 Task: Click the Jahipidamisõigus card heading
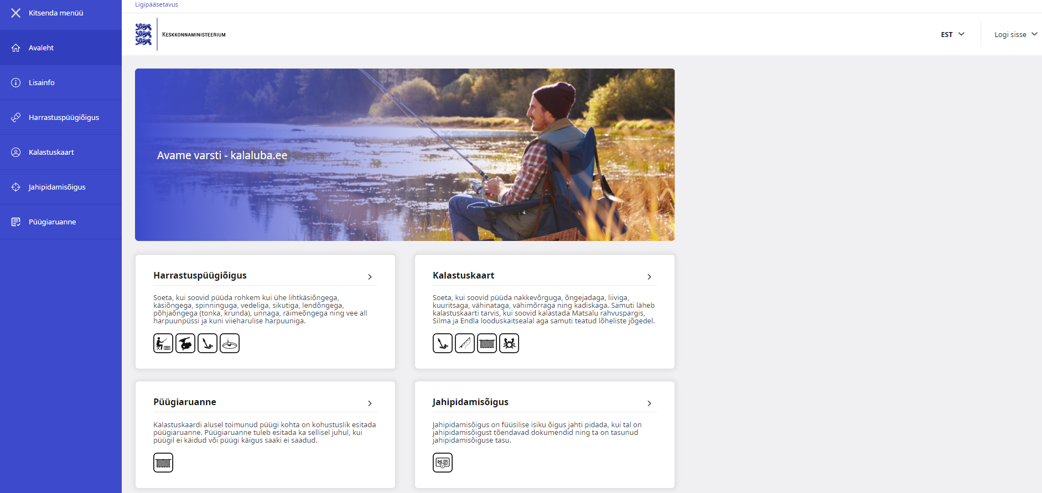tap(470, 402)
